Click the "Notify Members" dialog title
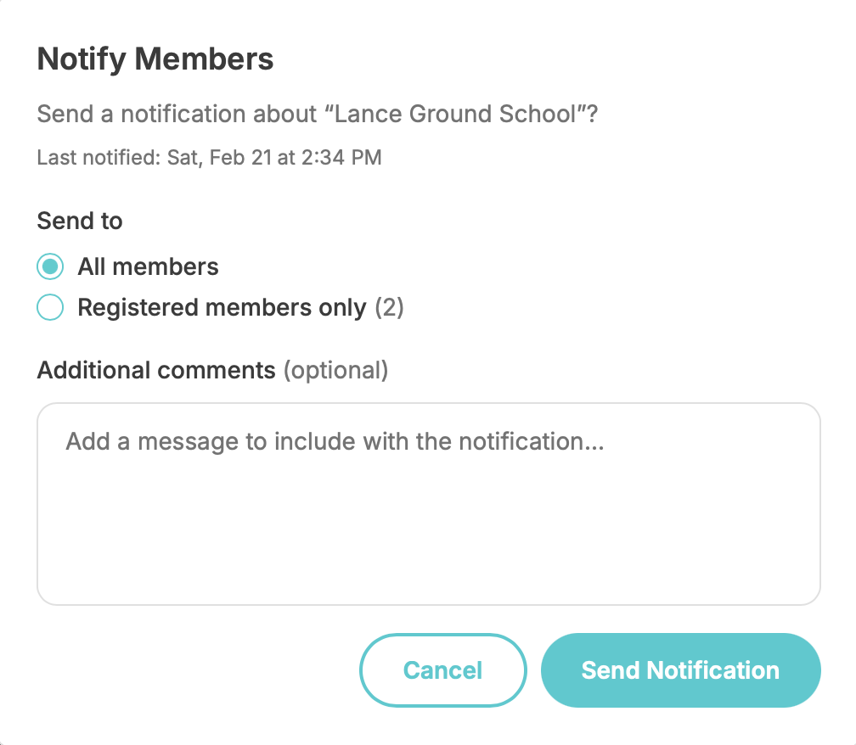Screen dimensions: 856x745 [155, 59]
